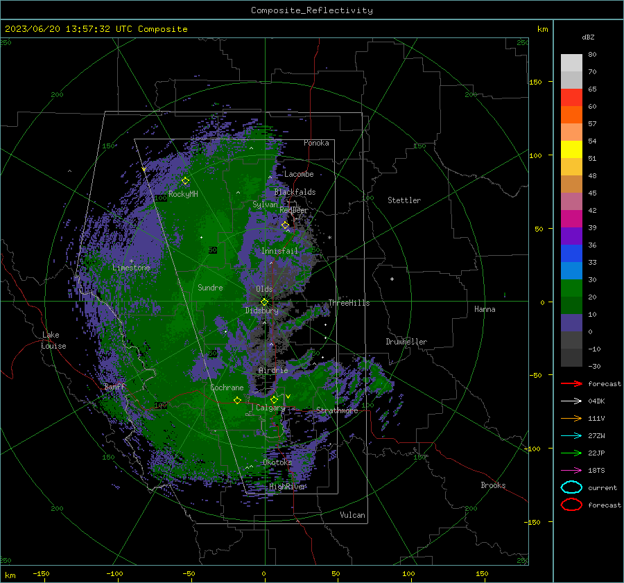Select the Cochrane label
This screenshot has height=583, width=624.
point(227,388)
